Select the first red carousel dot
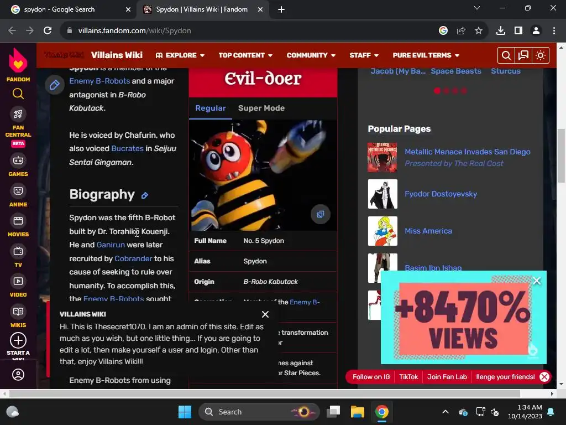The height and width of the screenshot is (425, 566). (437, 91)
